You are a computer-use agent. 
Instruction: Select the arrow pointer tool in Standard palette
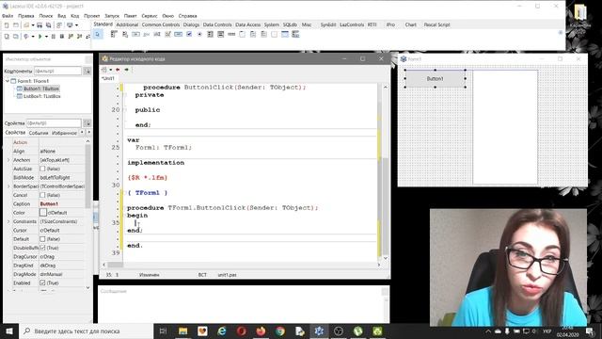[x=98, y=34]
